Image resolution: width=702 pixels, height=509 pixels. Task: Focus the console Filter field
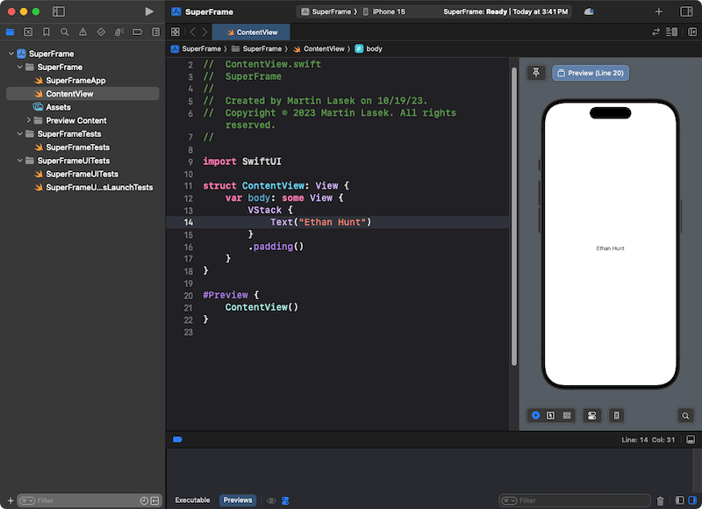[575, 500]
